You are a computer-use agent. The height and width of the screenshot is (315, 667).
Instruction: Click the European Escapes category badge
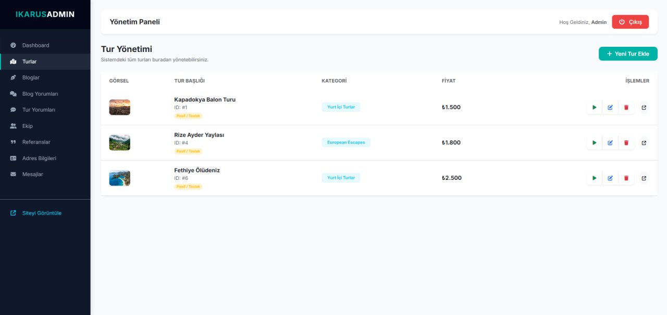[346, 142]
